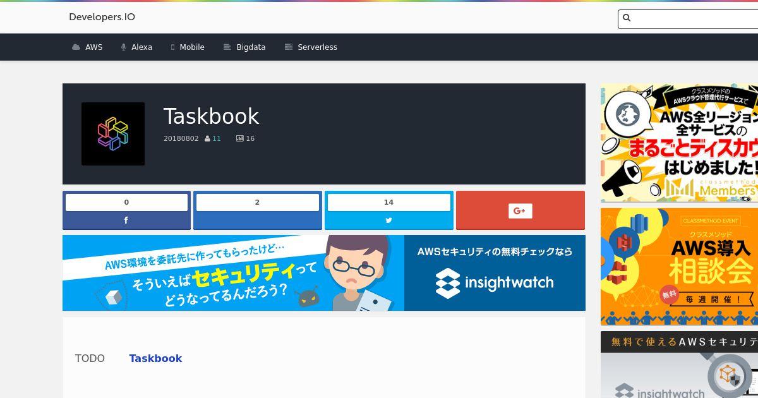The height and width of the screenshot is (398, 758).
Task: Open the AWS導入相談会 sidebar banner
Action: coord(679,267)
